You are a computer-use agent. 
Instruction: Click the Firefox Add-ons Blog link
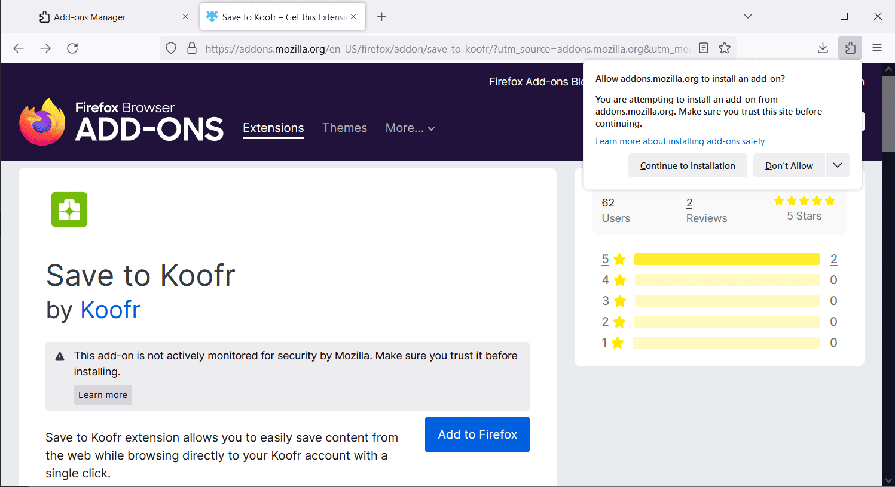click(x=536, y=82)
